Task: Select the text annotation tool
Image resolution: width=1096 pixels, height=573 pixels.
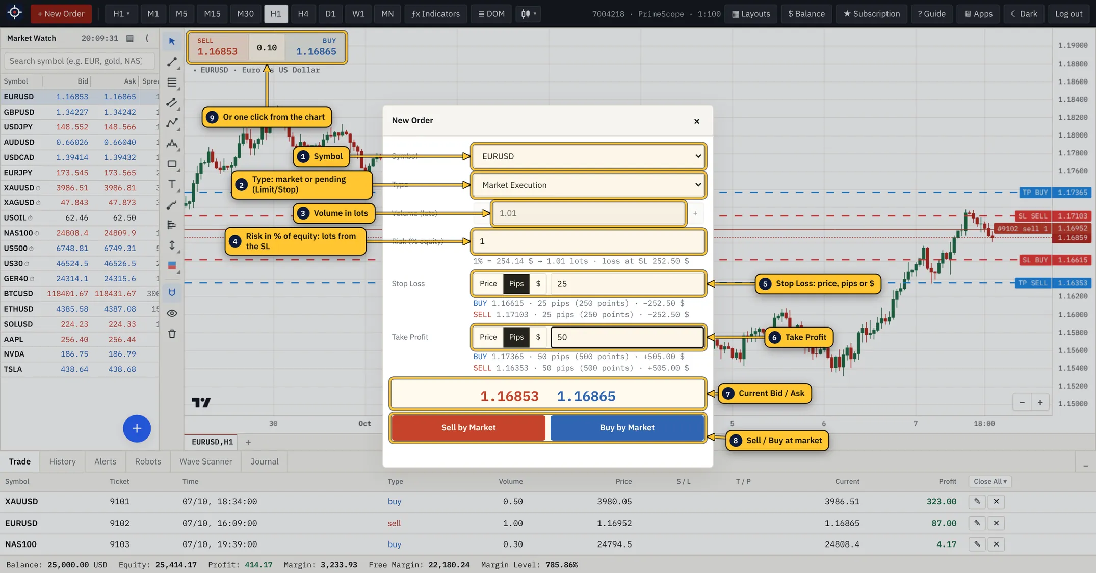Action: coord(172,184)
